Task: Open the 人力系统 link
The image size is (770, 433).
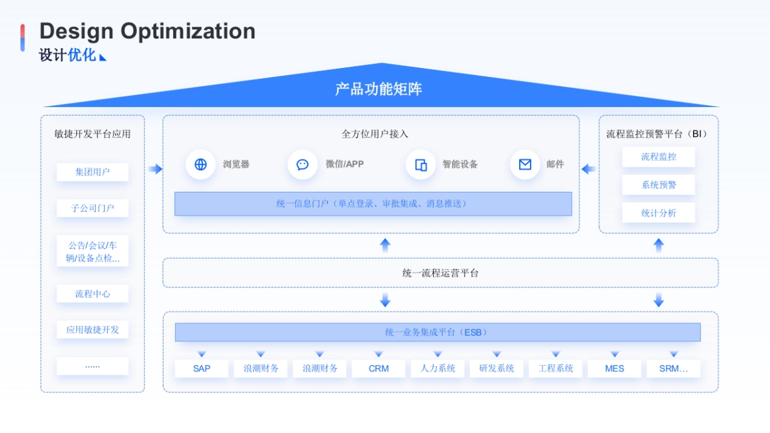Action: point(438,368)
